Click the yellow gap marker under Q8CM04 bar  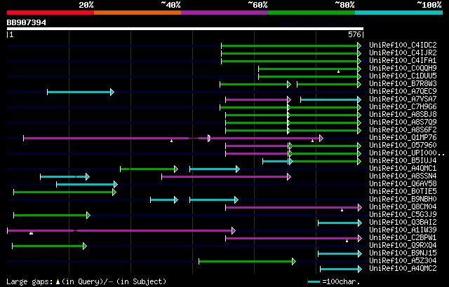(x=342, y=210)
